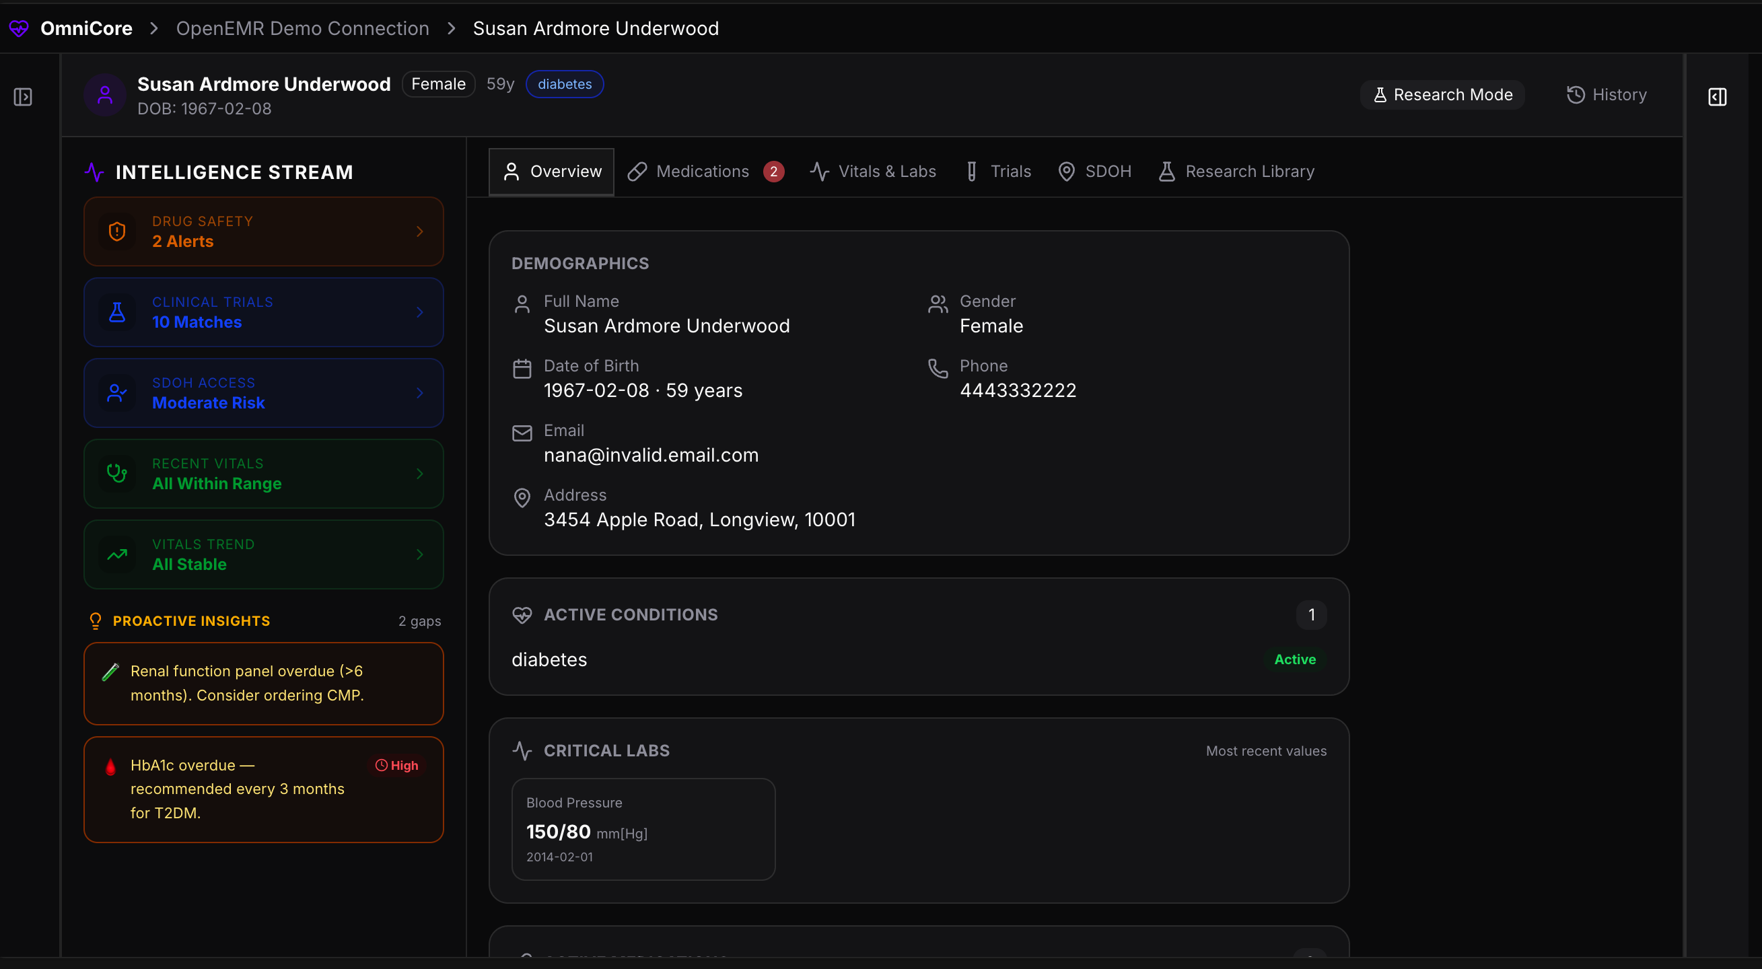Image resolution: width=1762 pixels, height=969 pixels.
Task: Click the diabetes tag in header
Action: [x=564, y=84]
